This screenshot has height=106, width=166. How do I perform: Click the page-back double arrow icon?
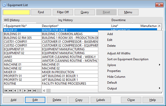pos(10,90)
